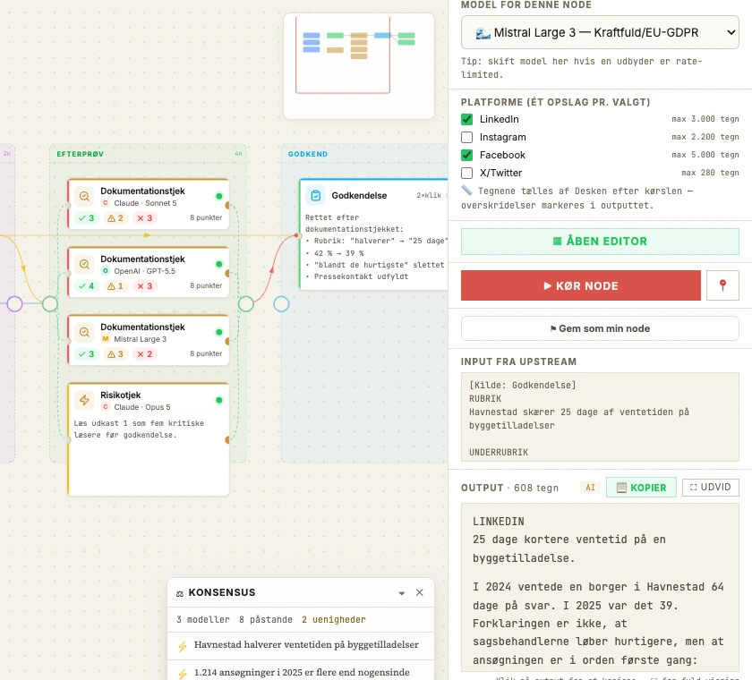Click the Dokumentationstjek icon on the Claude Sonnet 5 node

click(x=84, y=196)
